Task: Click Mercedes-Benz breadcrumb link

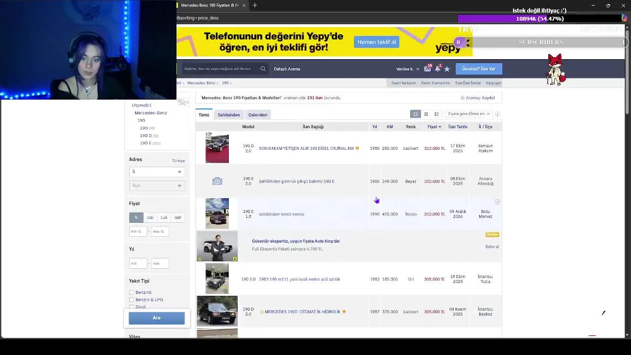Action: [201, 83]
